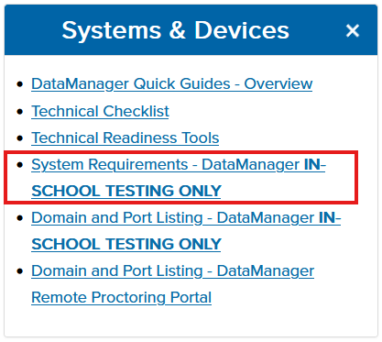Image resolution: width=382 pixels, height=342 pixels.
Task: Open System Requirements - DataManager In-School Testing link
Action: tap(179, 177)
